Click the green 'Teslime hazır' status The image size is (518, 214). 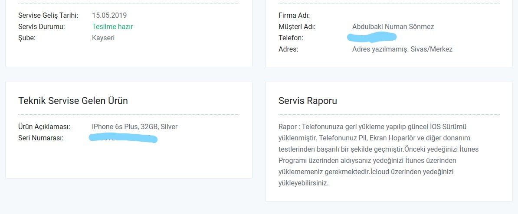[x=112, y=26]
